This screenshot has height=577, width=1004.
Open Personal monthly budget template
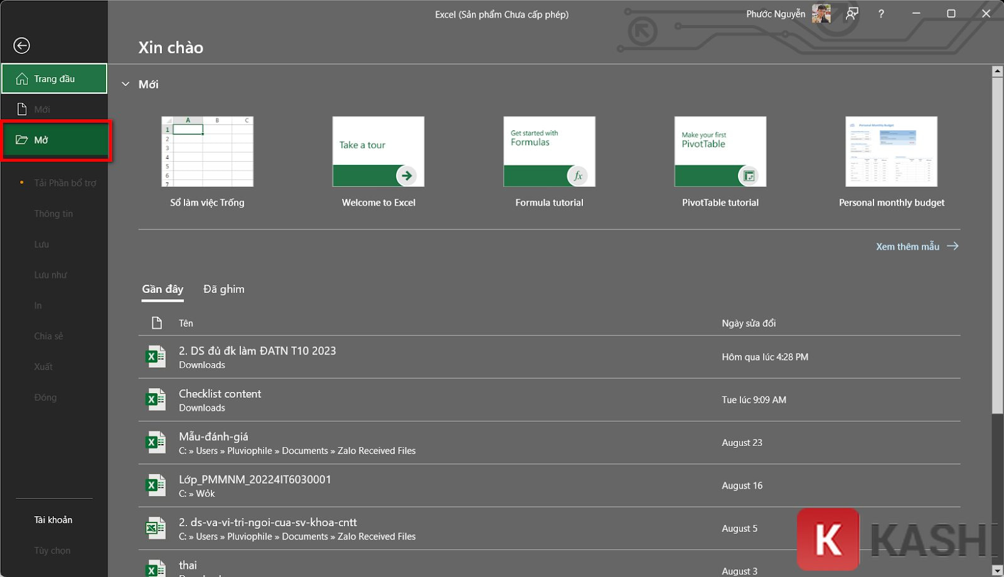pos(891,152)
